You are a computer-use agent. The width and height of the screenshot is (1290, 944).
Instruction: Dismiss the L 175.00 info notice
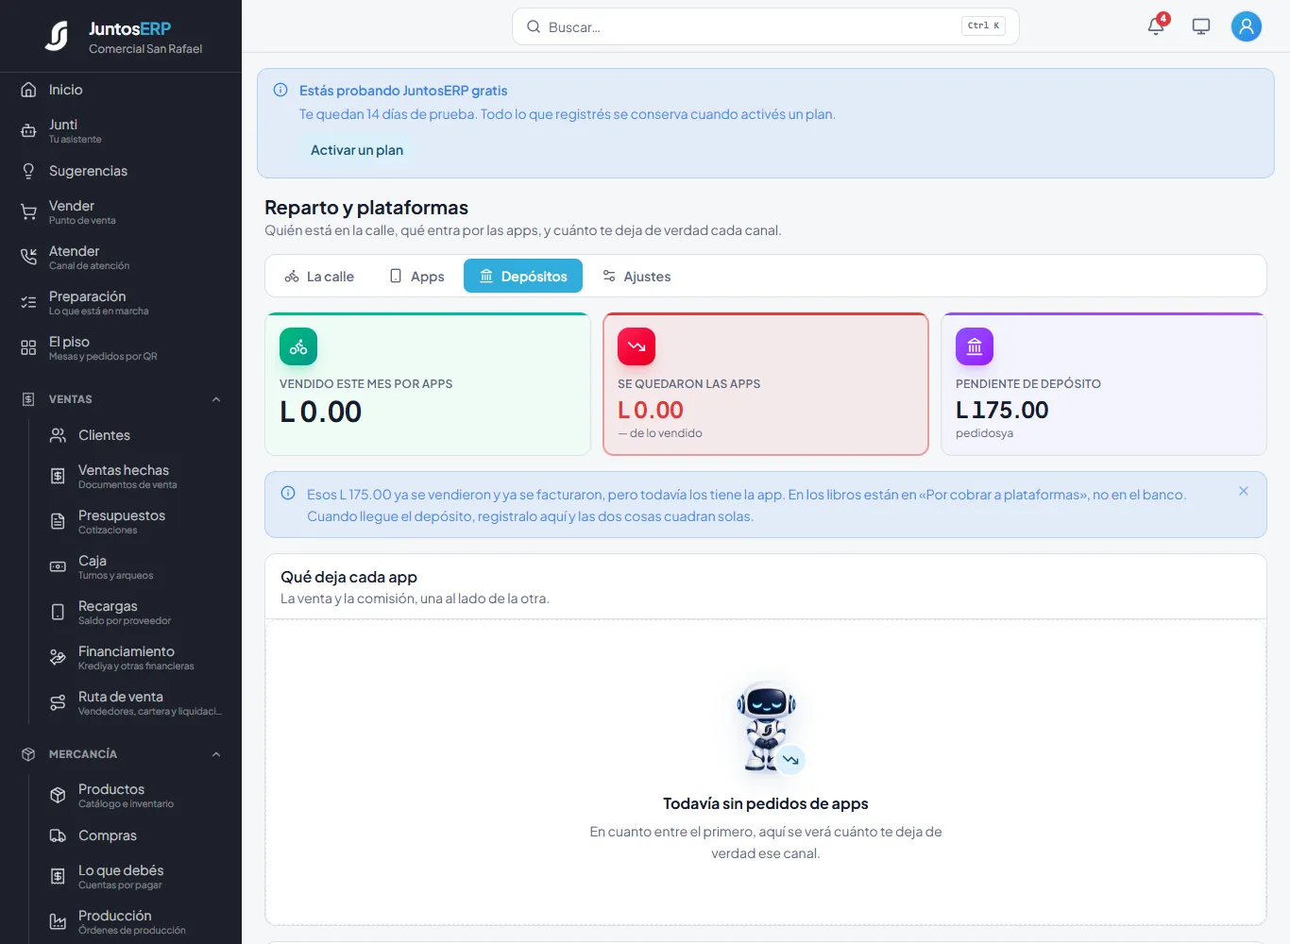pyautogui.click(x=1244, y=491)
